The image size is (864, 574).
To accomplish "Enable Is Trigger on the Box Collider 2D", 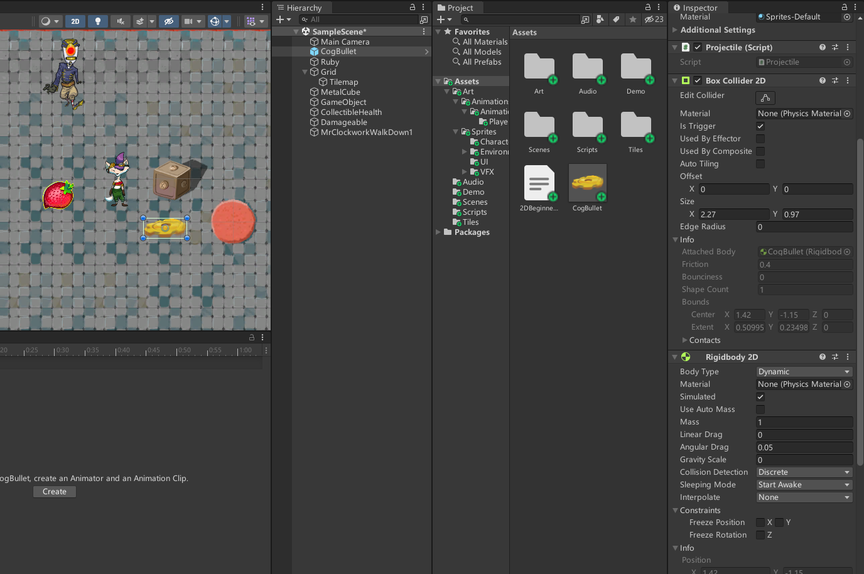I will point(760,126).
